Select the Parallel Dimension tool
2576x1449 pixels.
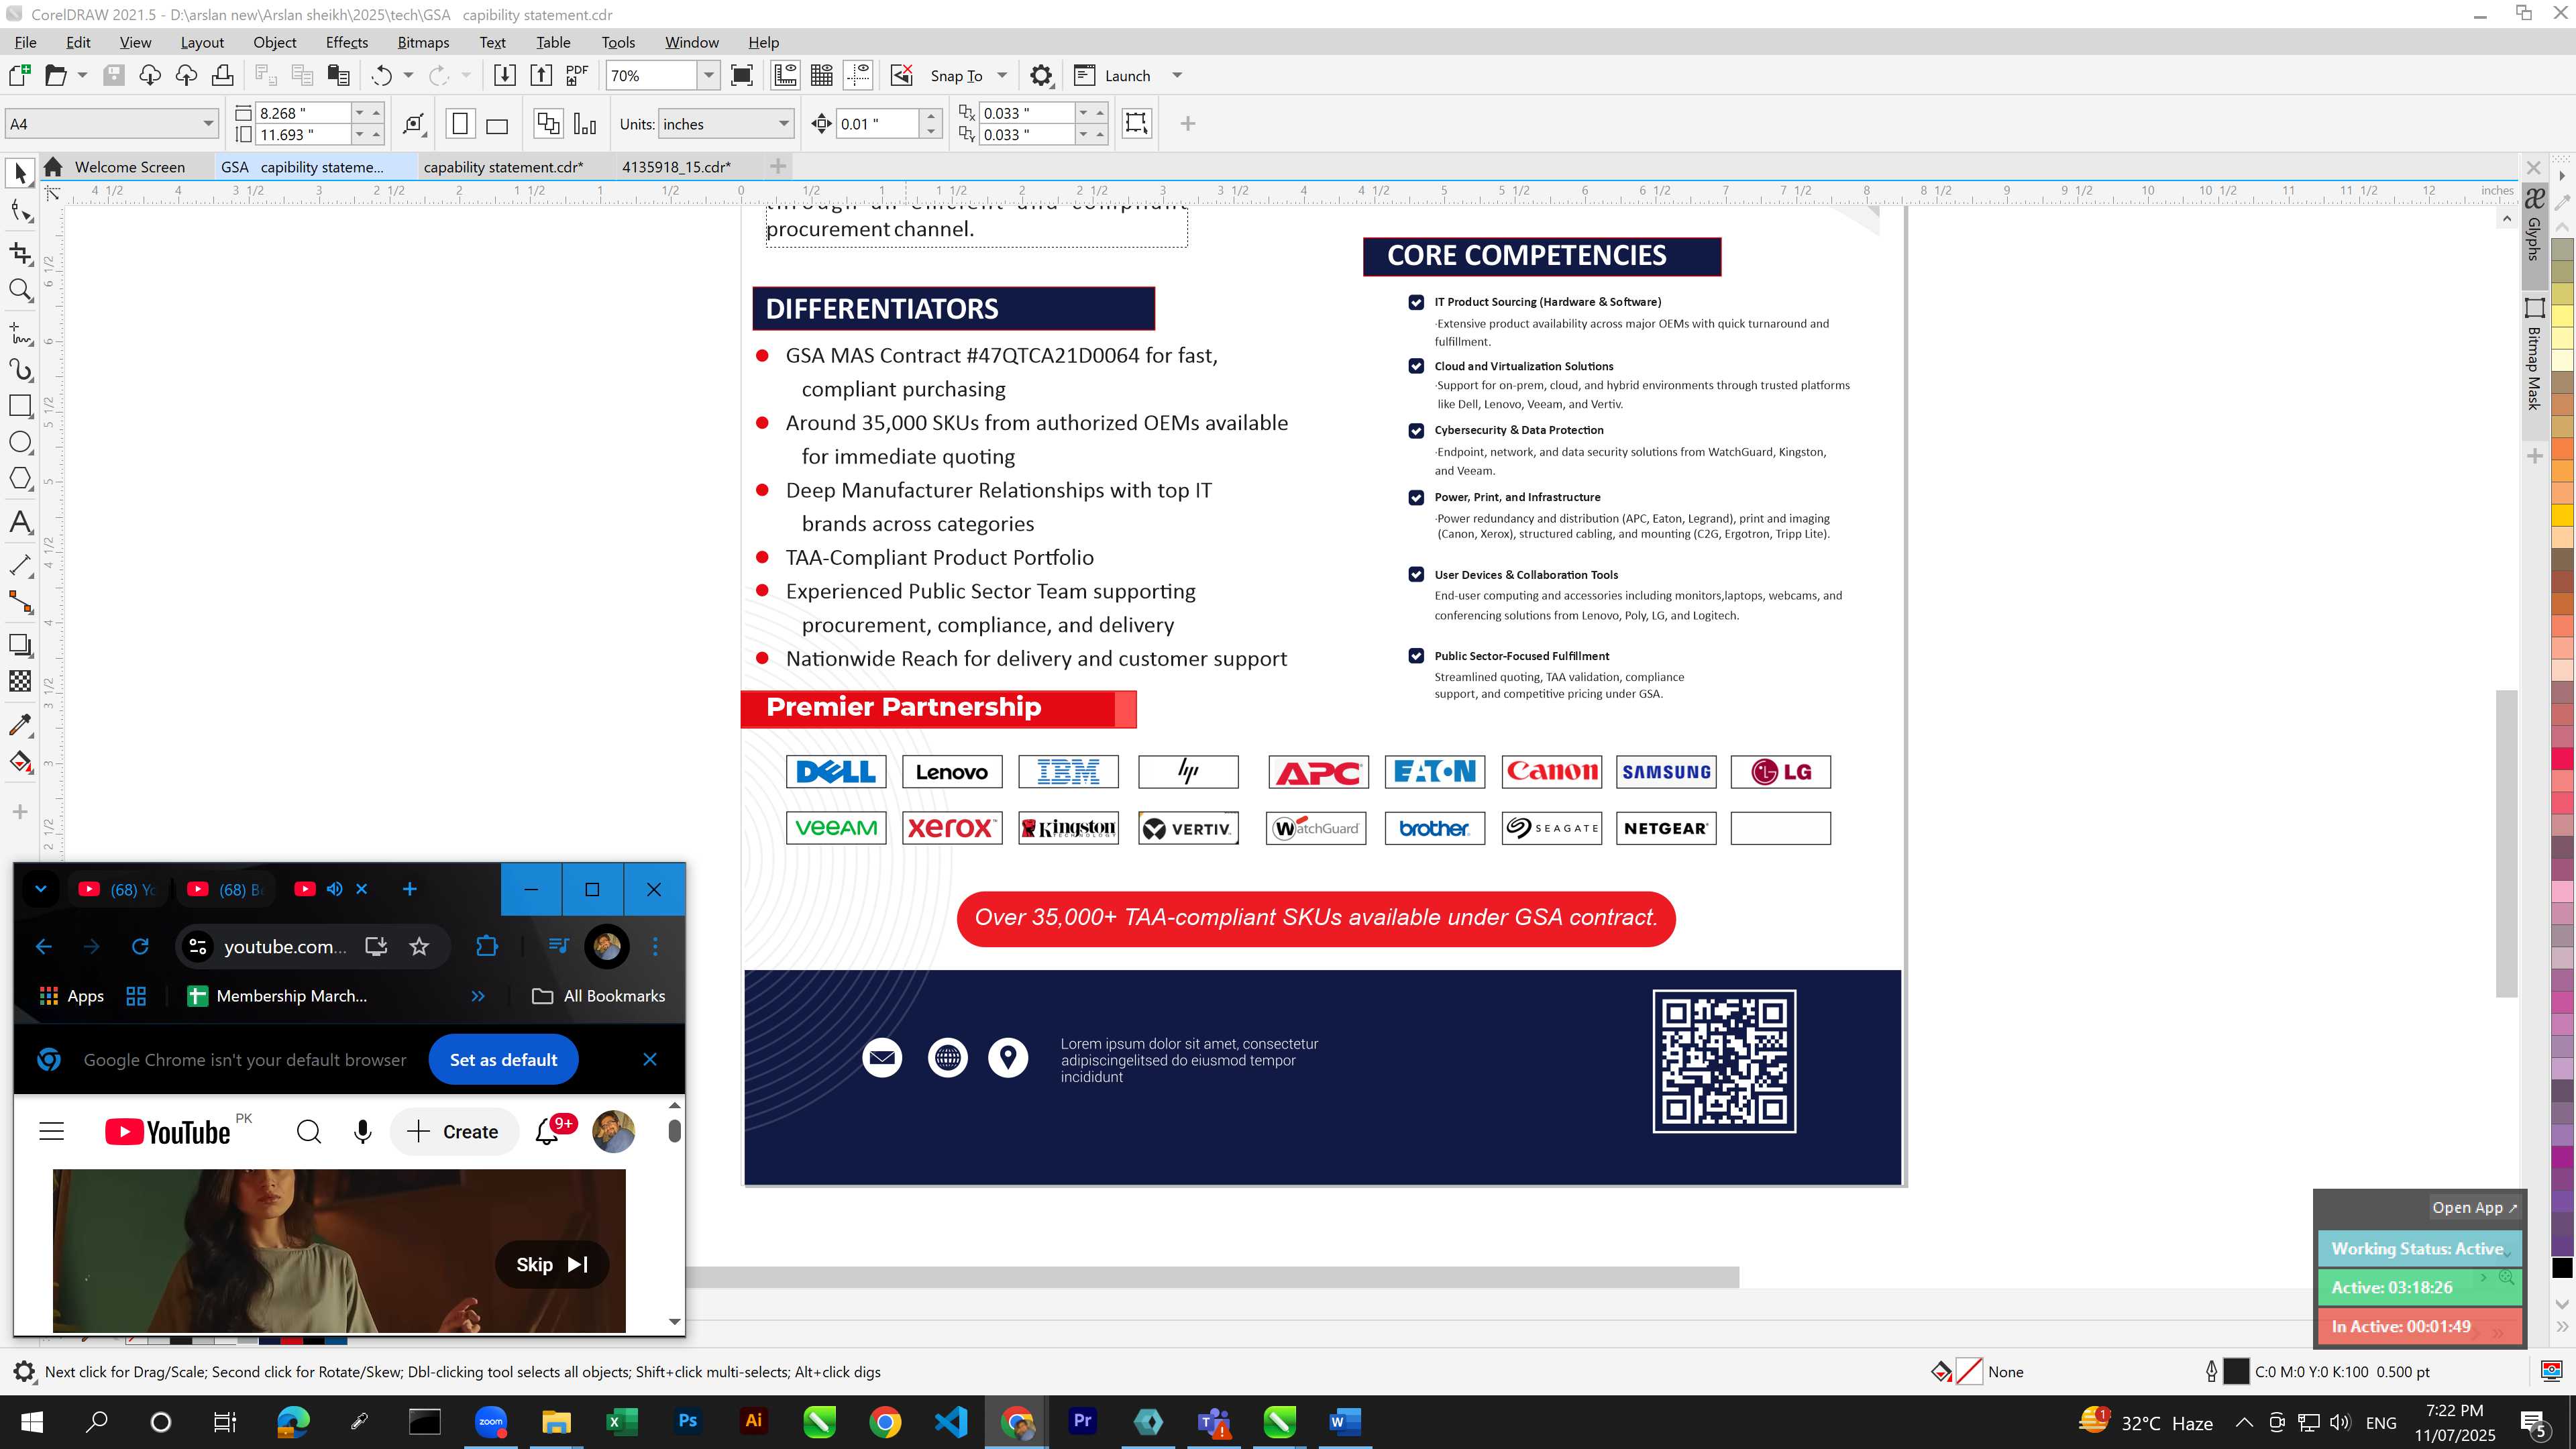(x=20, y=565)
